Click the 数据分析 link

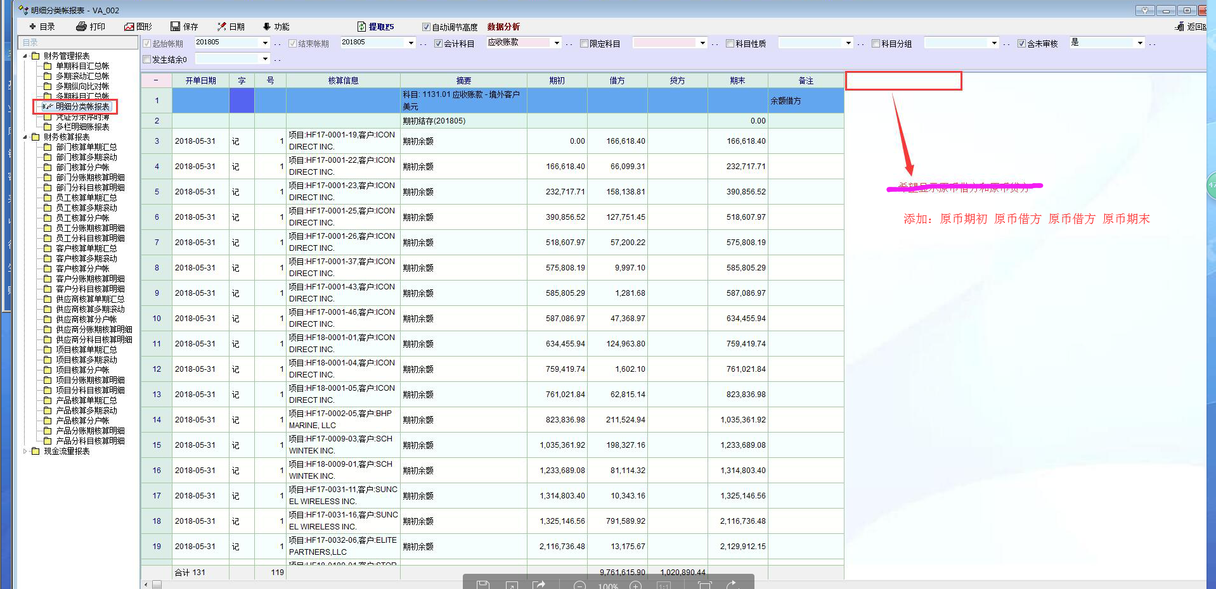pyautogui.click(x=503, y=27)
